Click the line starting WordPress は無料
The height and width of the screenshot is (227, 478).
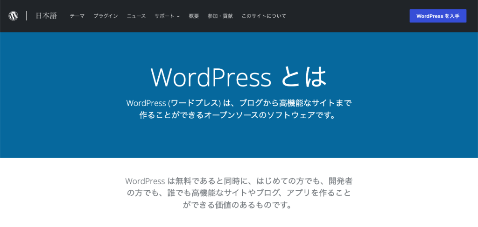239,181
